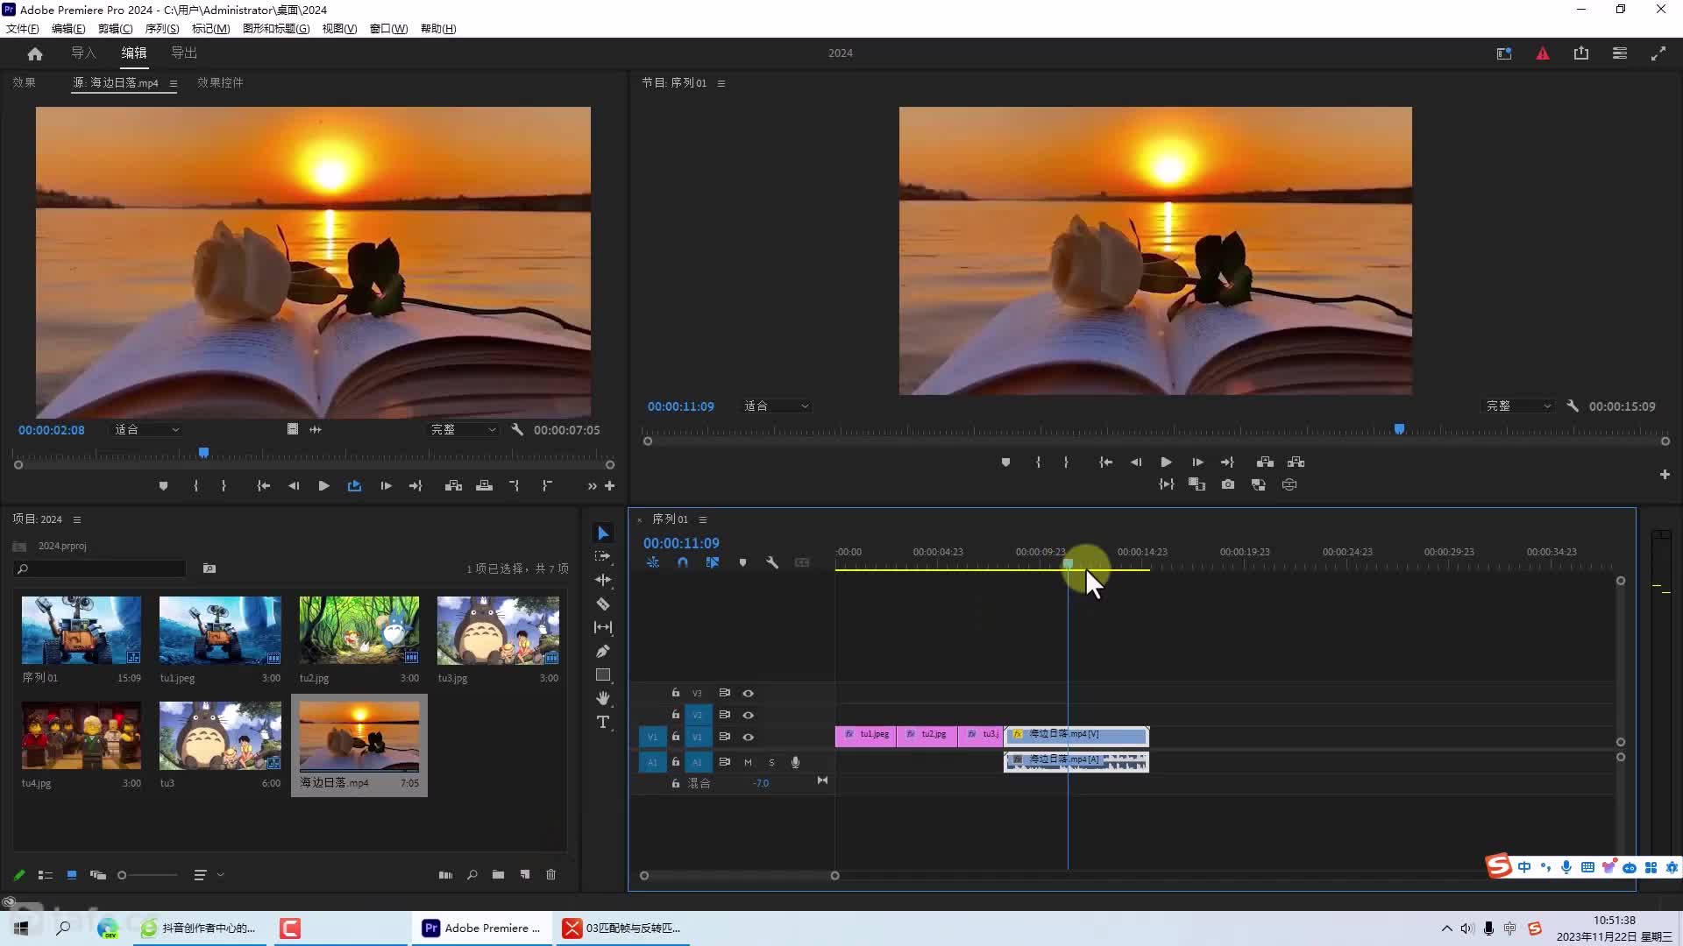Open source panel menu next to 海边日落.mp4
Viewport: 1683px width, 946px height.
pos(174,83)
